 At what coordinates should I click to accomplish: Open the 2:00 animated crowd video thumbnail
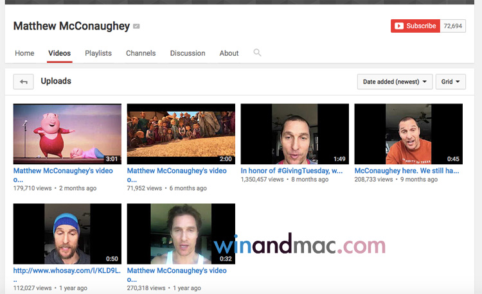coord(181,134)
